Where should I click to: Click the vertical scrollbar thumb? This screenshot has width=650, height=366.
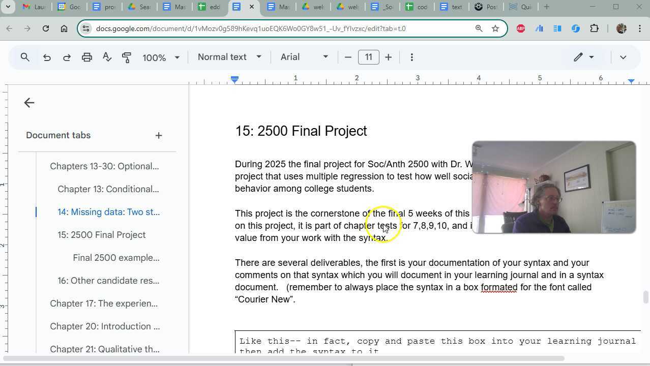[x=646, y=297]
